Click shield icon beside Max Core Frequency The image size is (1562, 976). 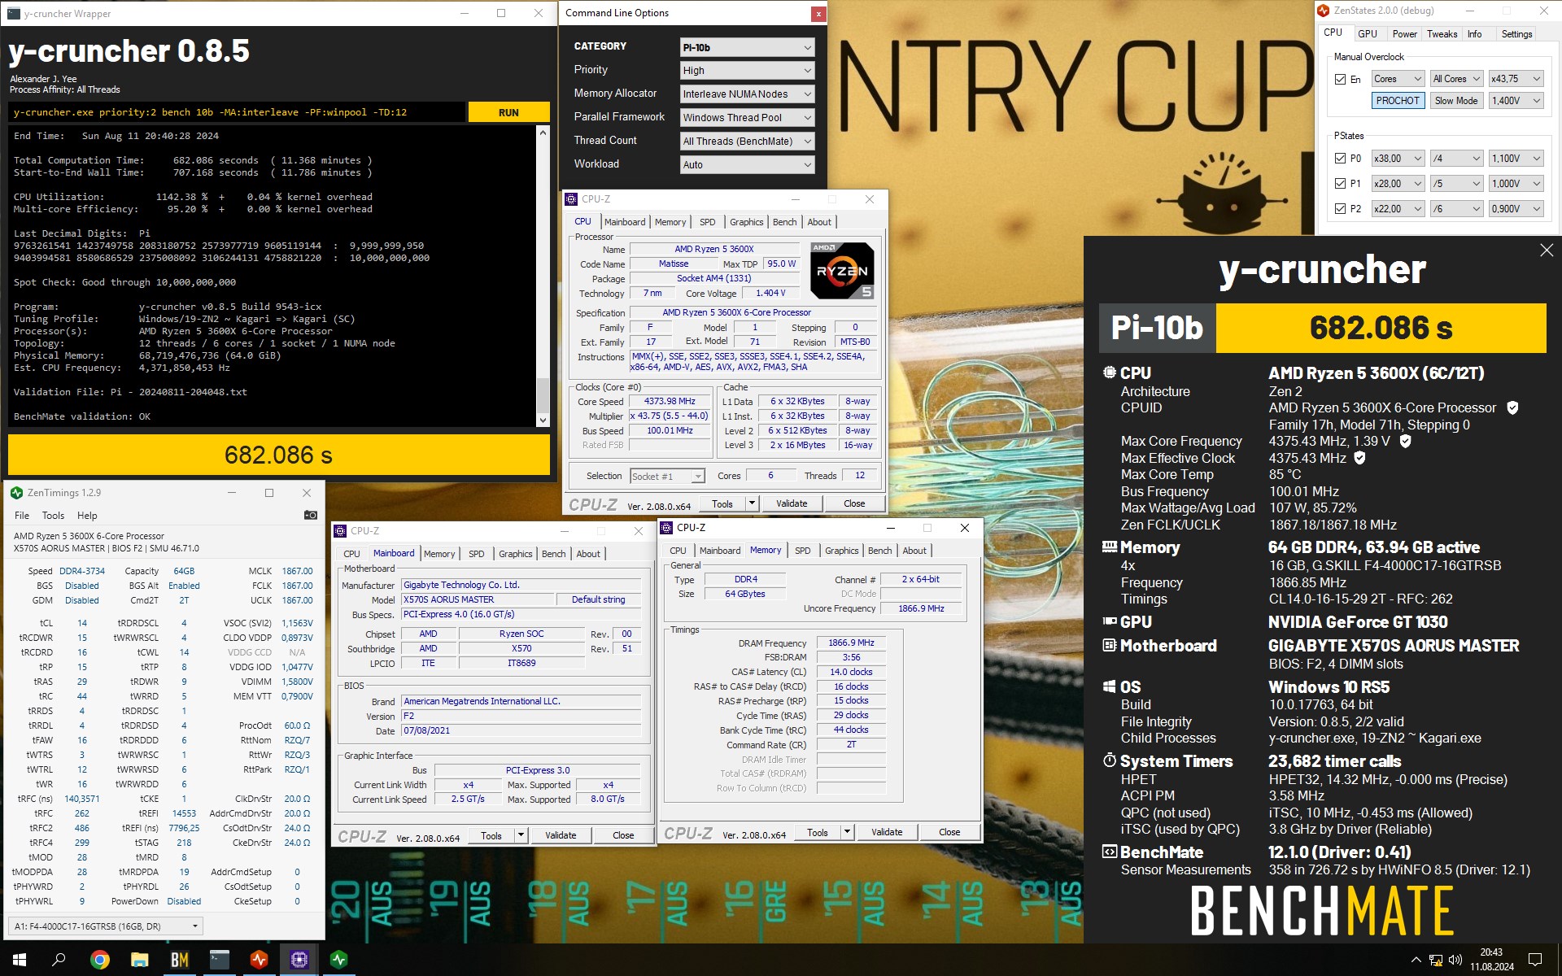coord(1405,441)
